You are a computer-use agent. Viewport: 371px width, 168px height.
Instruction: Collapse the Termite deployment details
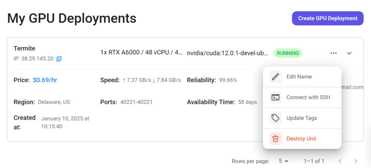point(349,53)
